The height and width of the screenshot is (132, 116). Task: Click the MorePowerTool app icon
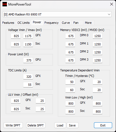(5, 4)
